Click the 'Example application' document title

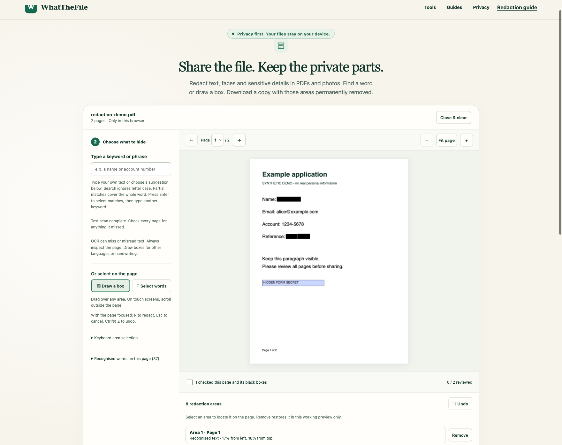294,174
